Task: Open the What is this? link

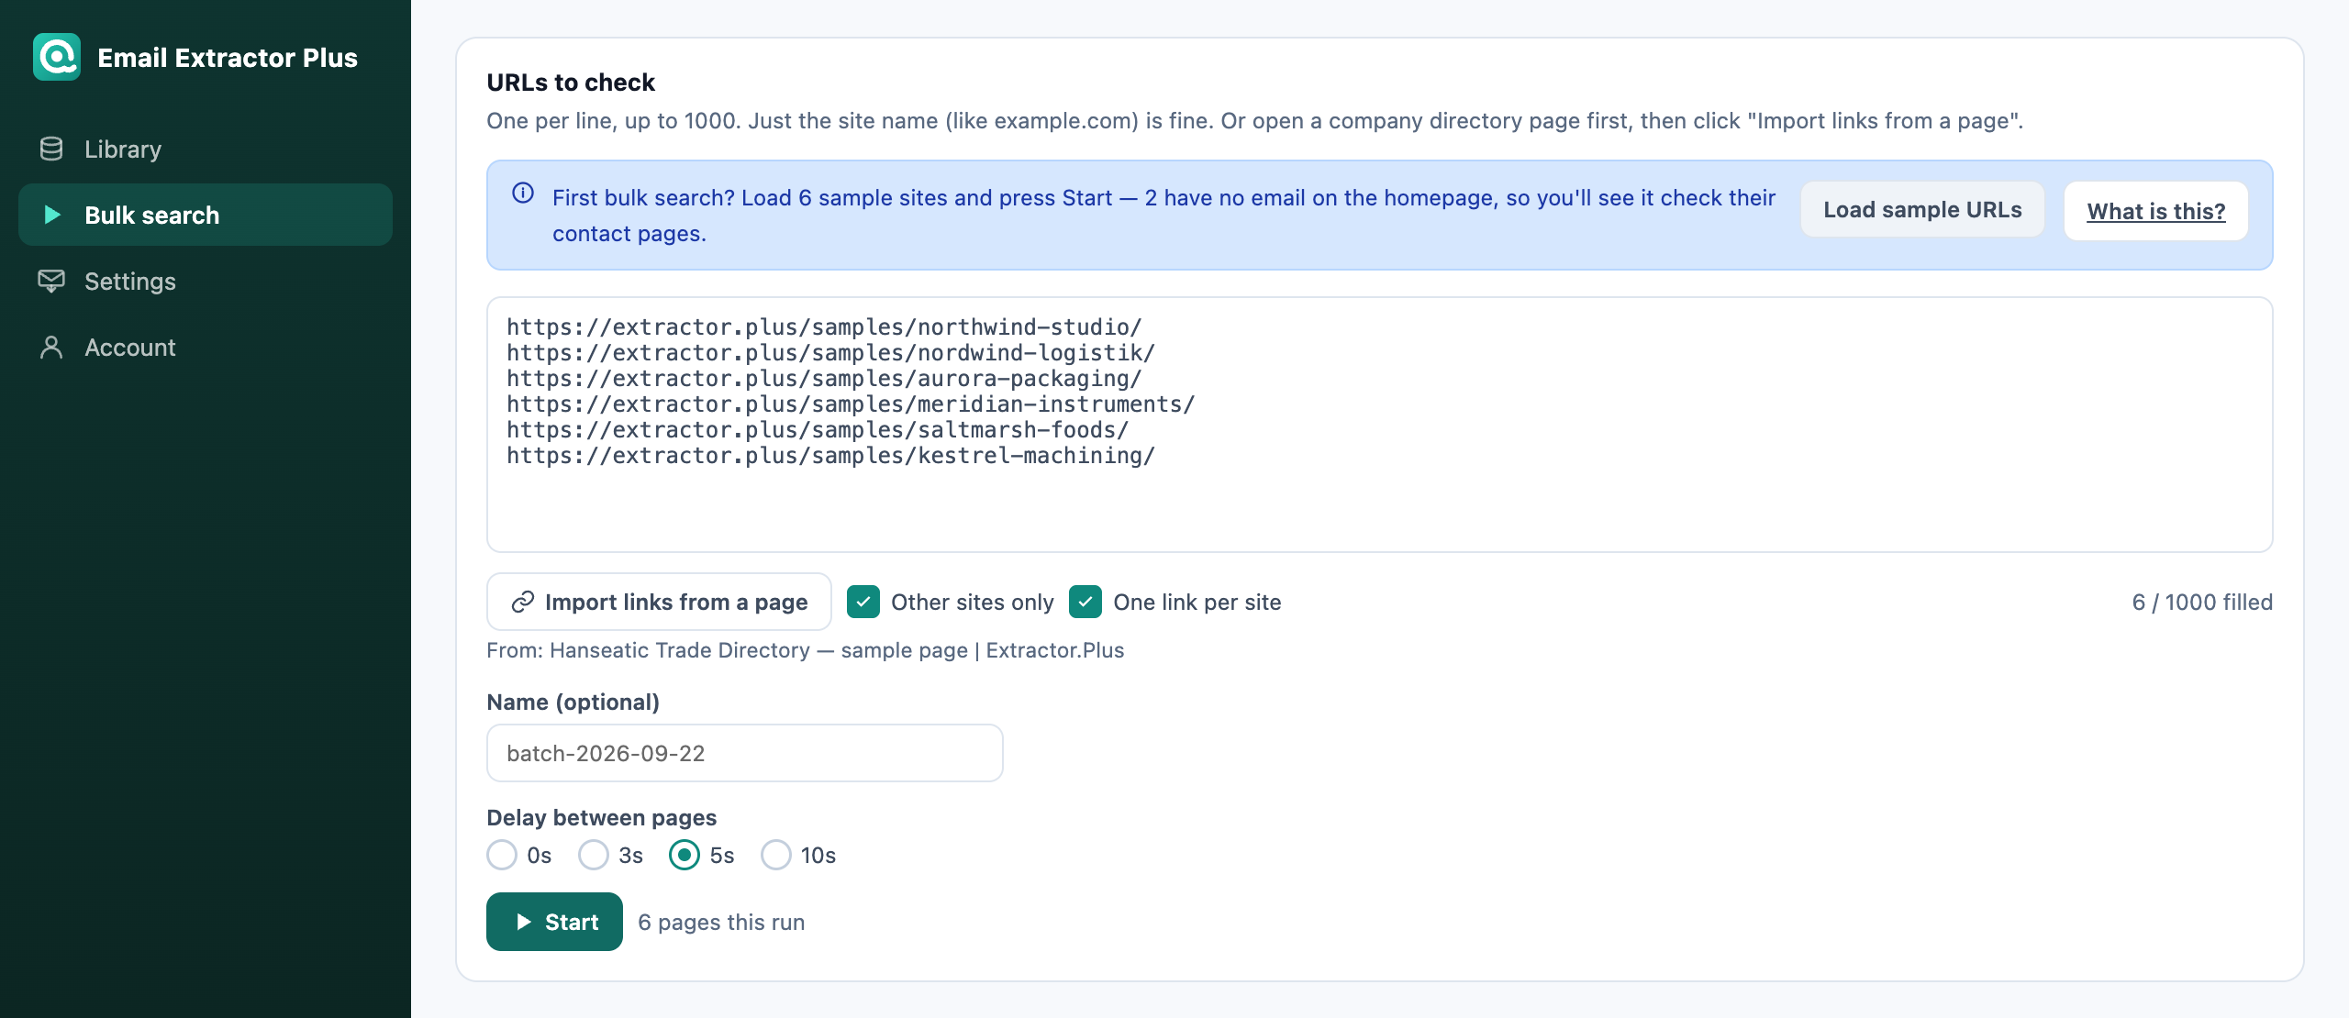Action: point(2156,211)
